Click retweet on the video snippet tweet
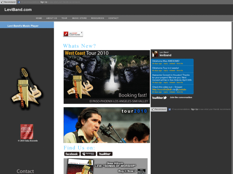The height and width of the screenshot is (174, 233). 172,92
